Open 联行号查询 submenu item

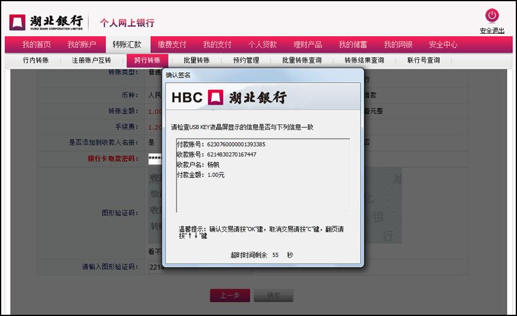coord(423,60)
